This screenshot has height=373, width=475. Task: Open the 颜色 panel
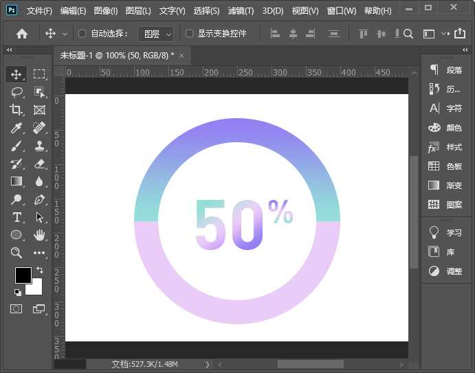[x=445, y=128]
